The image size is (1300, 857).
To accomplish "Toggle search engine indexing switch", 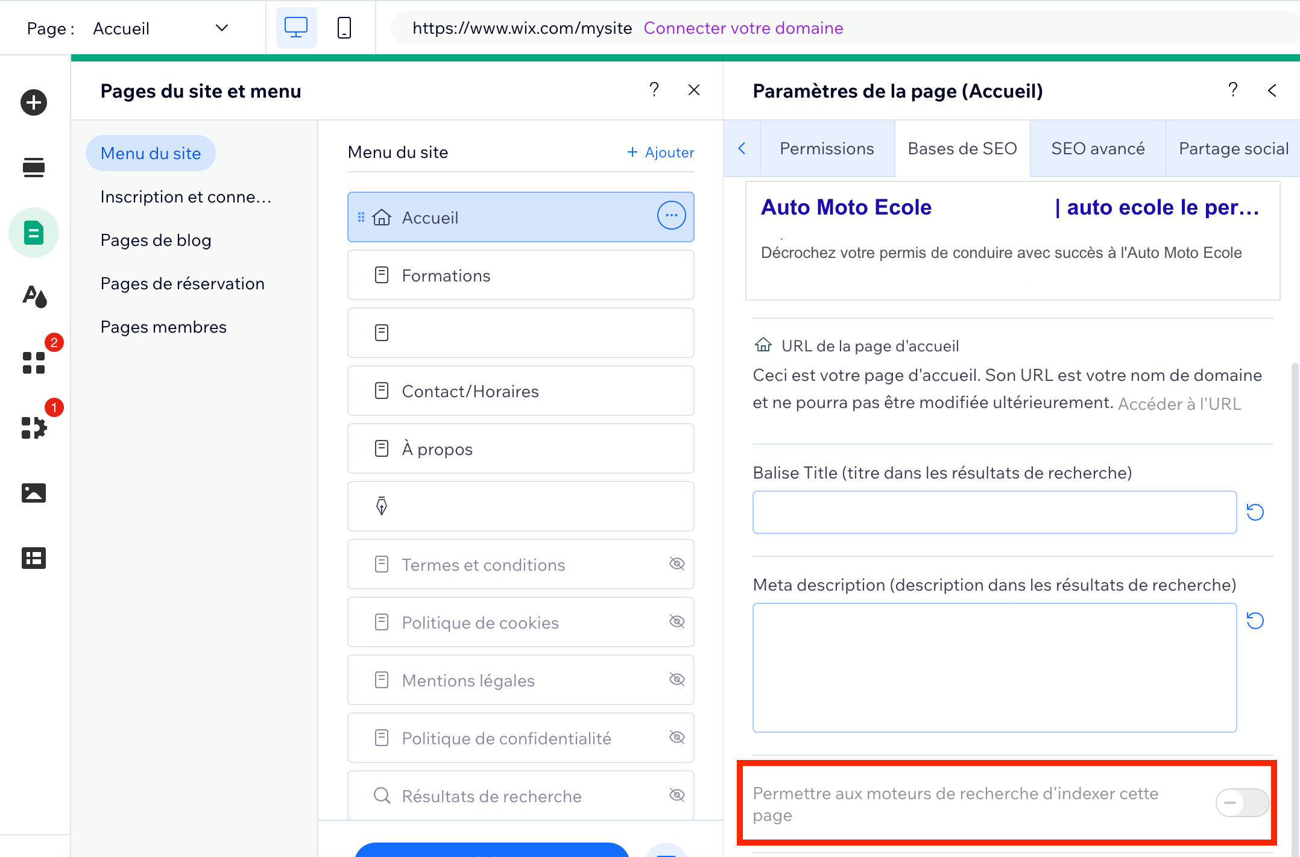I will click(x=1242, y=803).
